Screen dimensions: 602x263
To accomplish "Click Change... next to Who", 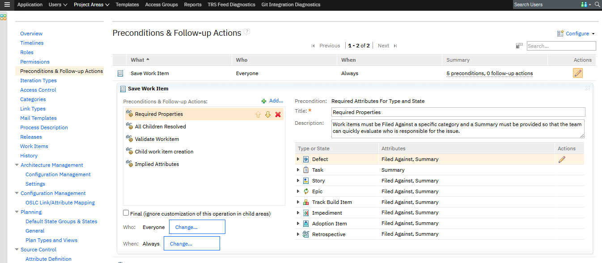I will (x=197, y=227).
